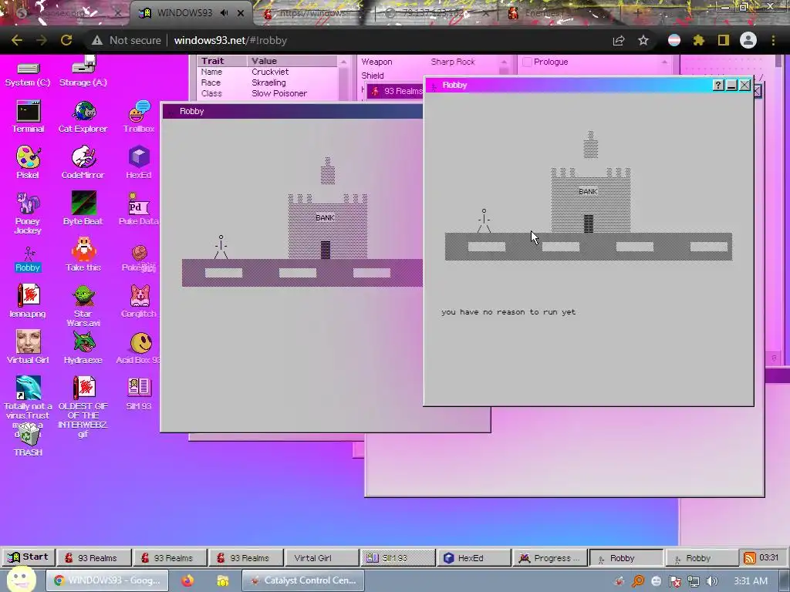
Task: Launch the Corglitch desktop icon
Action: [x=139, y=301]
